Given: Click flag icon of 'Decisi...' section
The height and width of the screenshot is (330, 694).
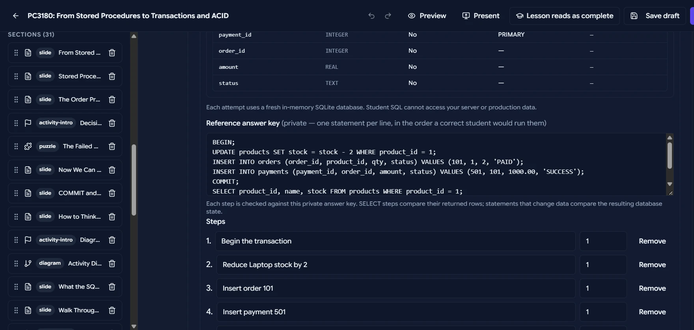Looking at the screenshot, I should [28, 123].
